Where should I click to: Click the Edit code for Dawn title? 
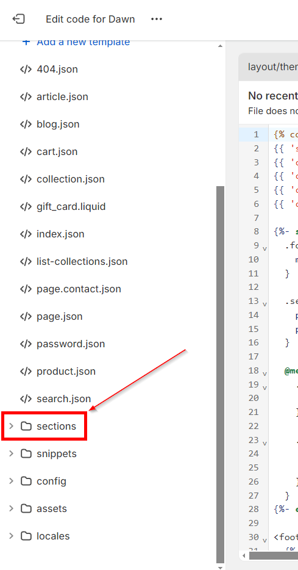[90, 19]
